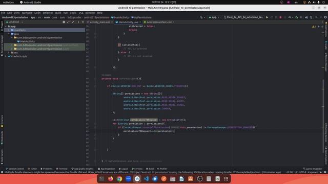Image resolution: width=328 pixels, height=184 pixels.
Task: Hide the Project panel with the minus icon
Action: click(x=83, y=22)
